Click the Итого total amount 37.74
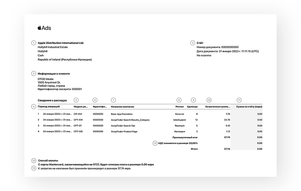Viewport: 301px width, 191px height. pyautogui.click(x=227, y=149)
